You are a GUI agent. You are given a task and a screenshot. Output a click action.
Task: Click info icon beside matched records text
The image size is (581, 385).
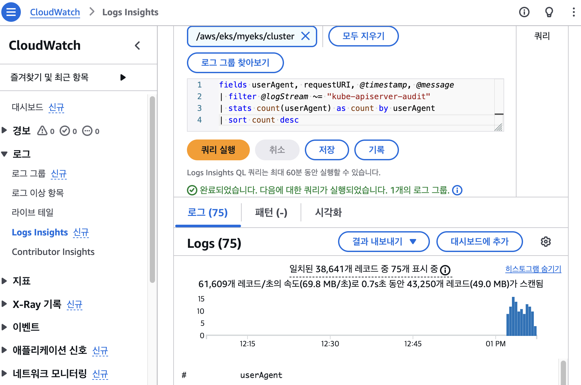445,270
